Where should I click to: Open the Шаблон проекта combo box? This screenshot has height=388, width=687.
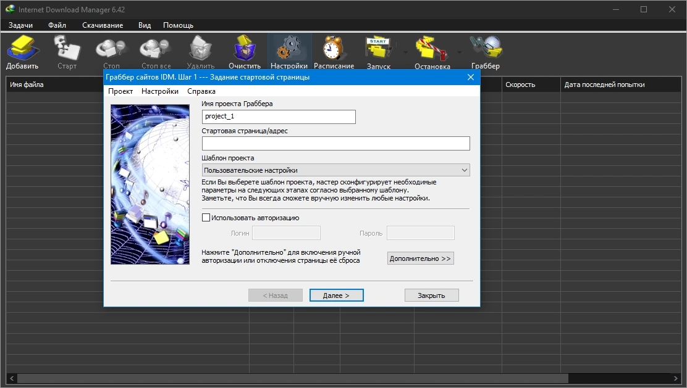tap(335, 170)
